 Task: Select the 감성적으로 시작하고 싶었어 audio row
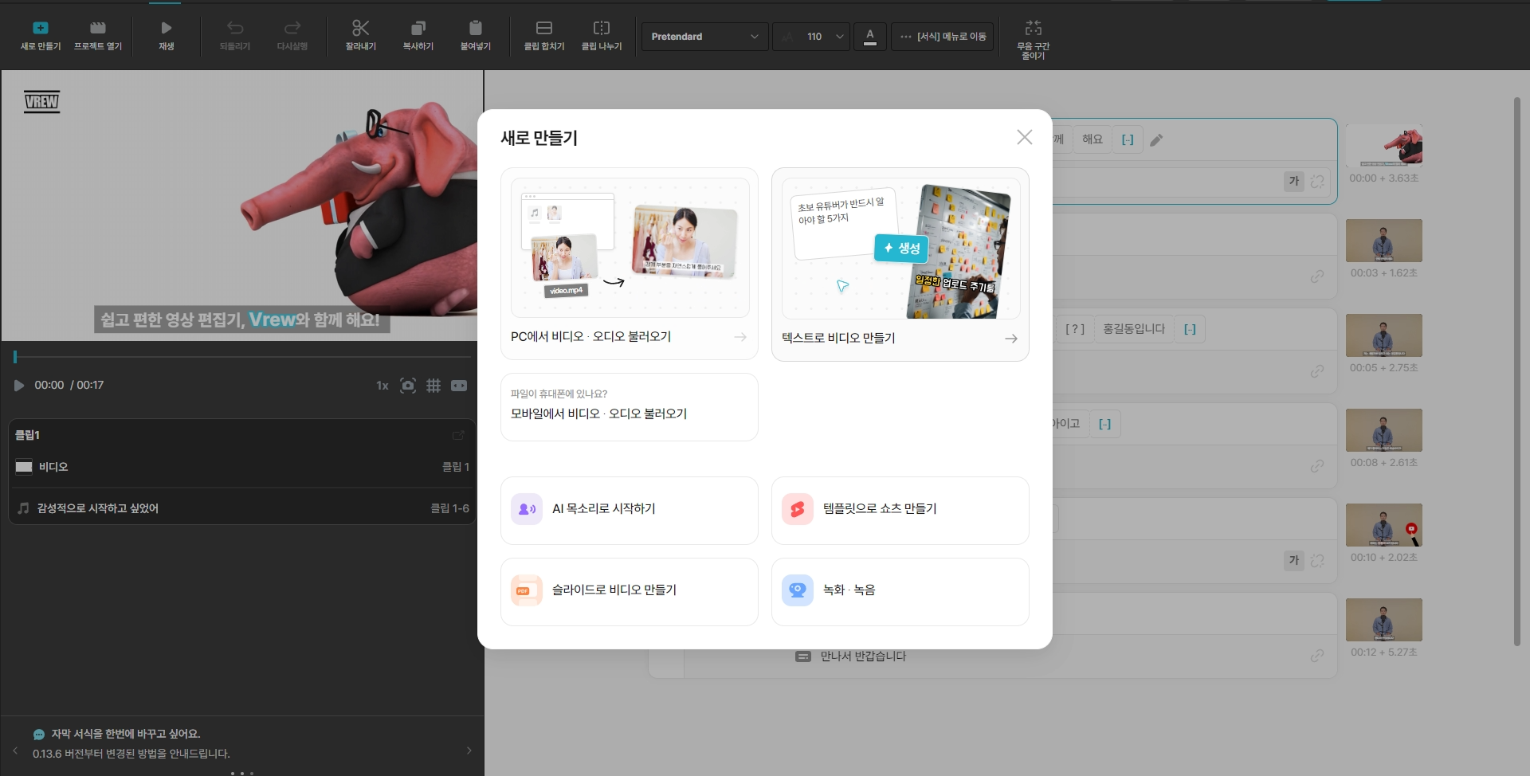[x=242, y=508]
